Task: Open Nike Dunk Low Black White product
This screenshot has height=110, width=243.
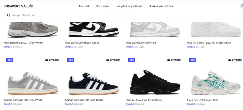Action: click(82, 43)
